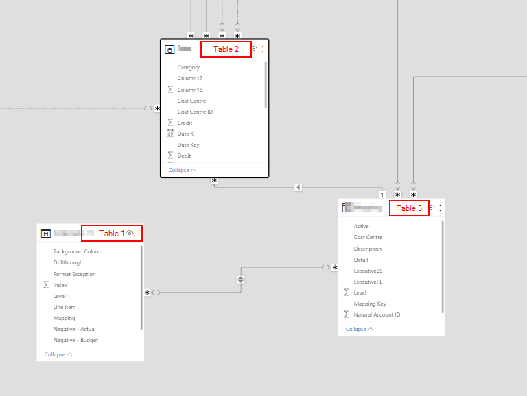Open the Table 3 more options menu
The width and height of the screenshot is (527, 396).
pos(440,208)
